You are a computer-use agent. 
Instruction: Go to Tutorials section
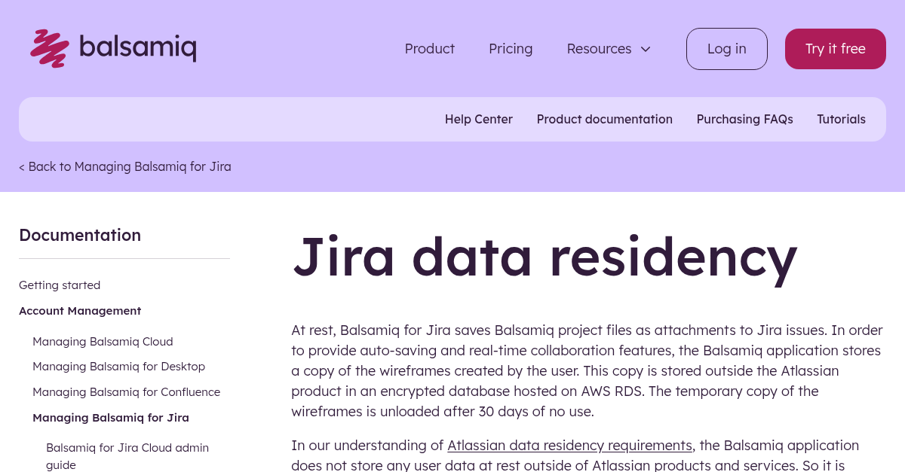click(841, 119)
